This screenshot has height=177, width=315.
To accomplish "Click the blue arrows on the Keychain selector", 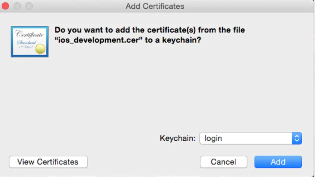I will tap(297, 138).
